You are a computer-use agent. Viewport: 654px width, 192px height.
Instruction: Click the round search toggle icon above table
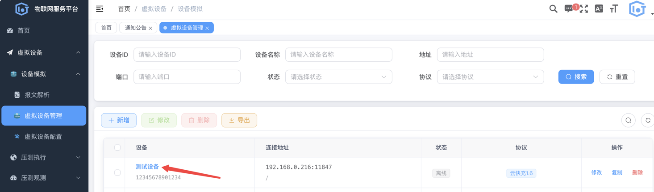[629, 120]
